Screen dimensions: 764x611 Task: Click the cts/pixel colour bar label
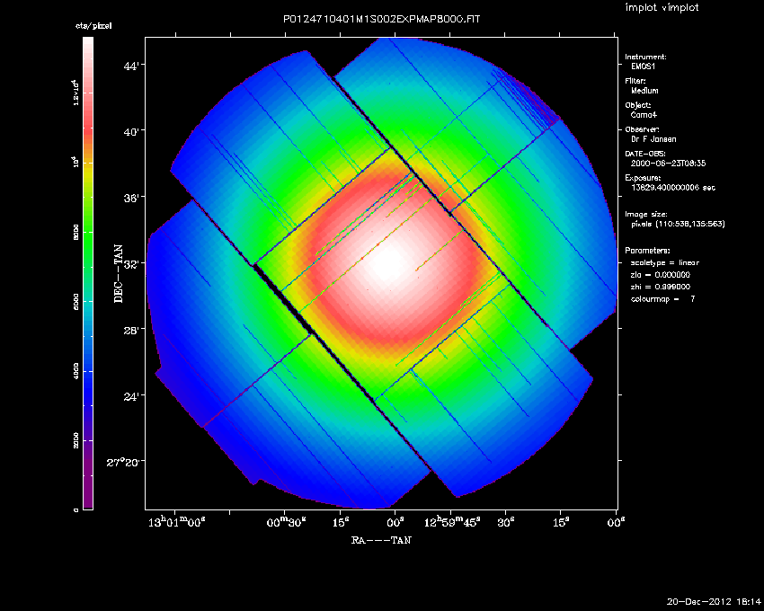[x=87, y=30]
